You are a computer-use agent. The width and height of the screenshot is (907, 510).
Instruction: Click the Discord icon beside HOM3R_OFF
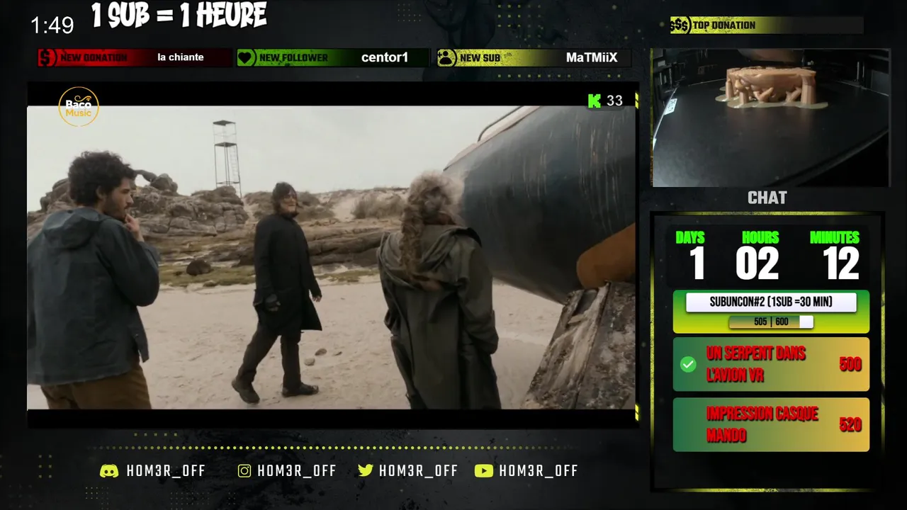click(x=109, y=471)
